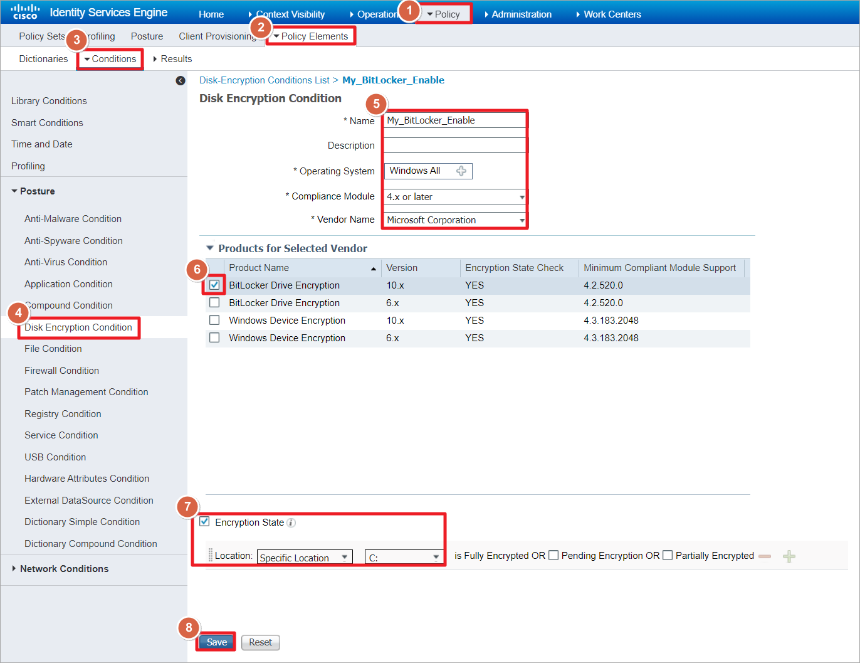The height and width of the screenshot is (663, 860).
Task: Select External DataSource Condition
Action: pyautogui.click(x=89, y=501)
